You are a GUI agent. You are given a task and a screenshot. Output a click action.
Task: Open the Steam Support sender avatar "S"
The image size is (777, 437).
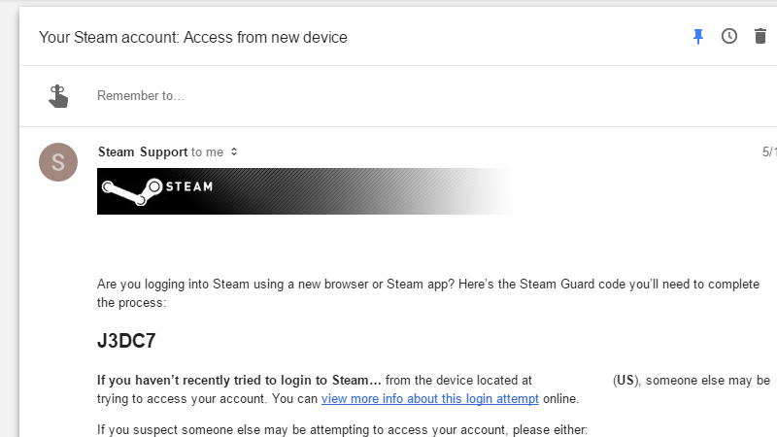pos(58,162)
